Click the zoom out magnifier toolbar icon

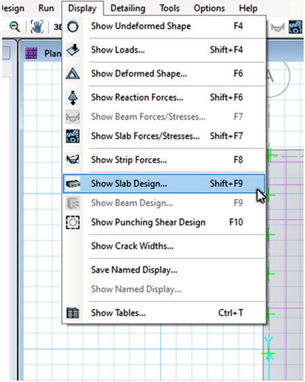pos(15,26)
